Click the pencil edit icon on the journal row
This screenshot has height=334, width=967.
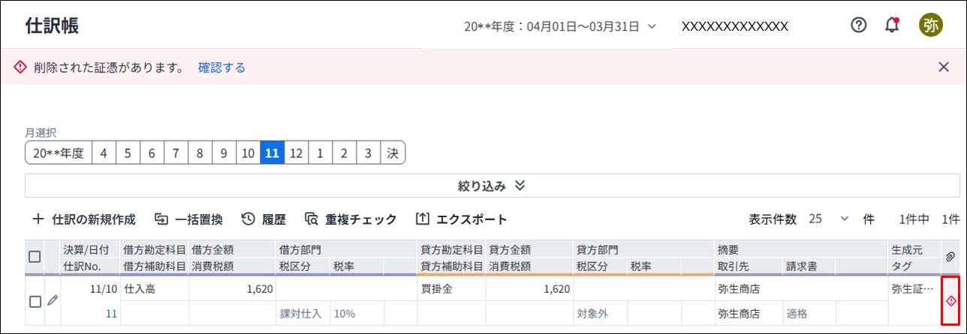pyautogui.click(x=52, y=300)
